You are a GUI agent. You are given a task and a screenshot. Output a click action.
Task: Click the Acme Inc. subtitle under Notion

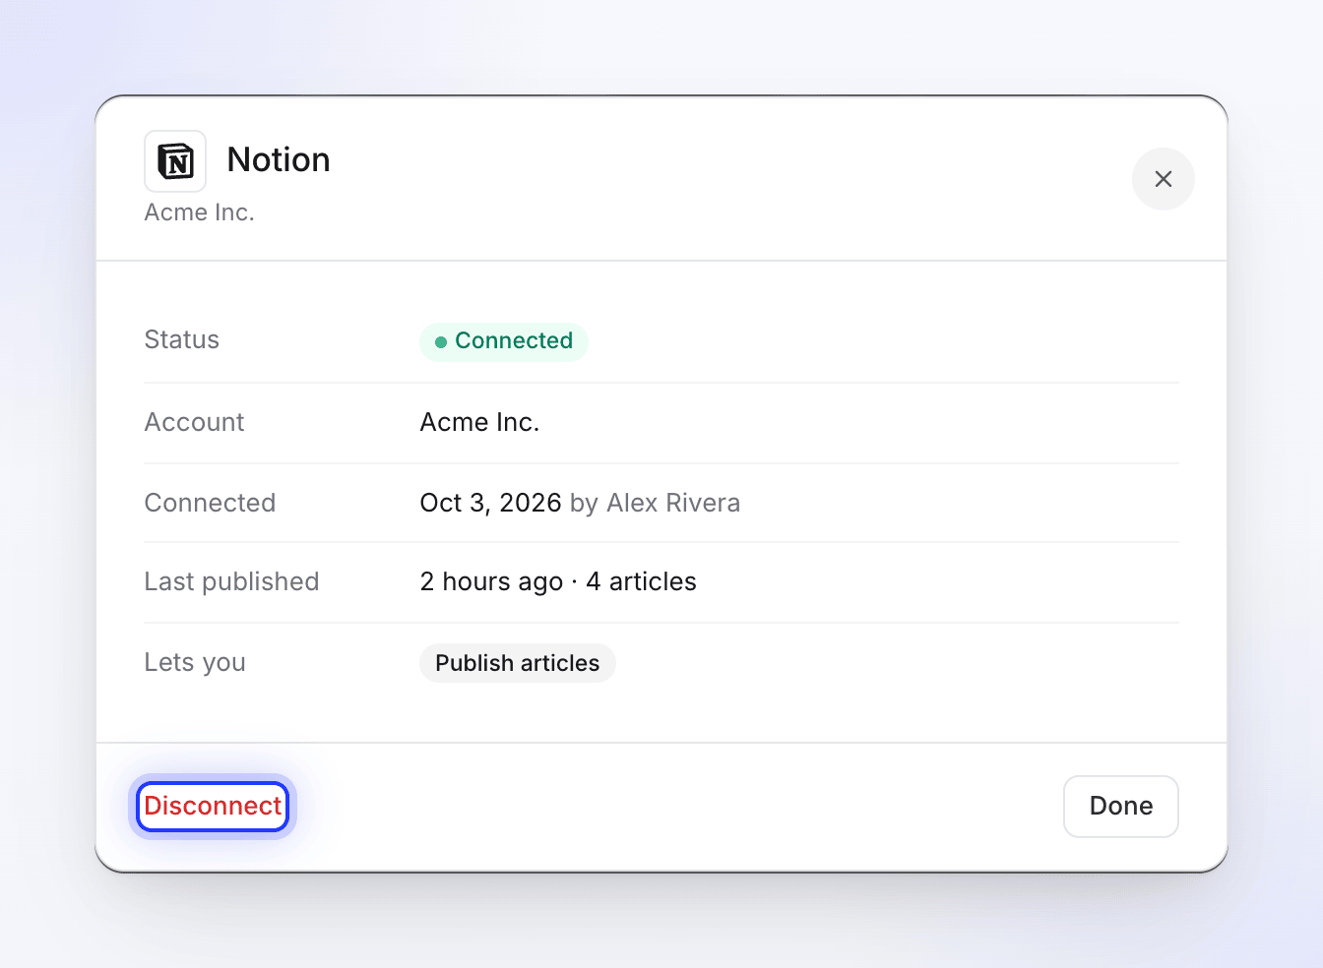(200, 212)
